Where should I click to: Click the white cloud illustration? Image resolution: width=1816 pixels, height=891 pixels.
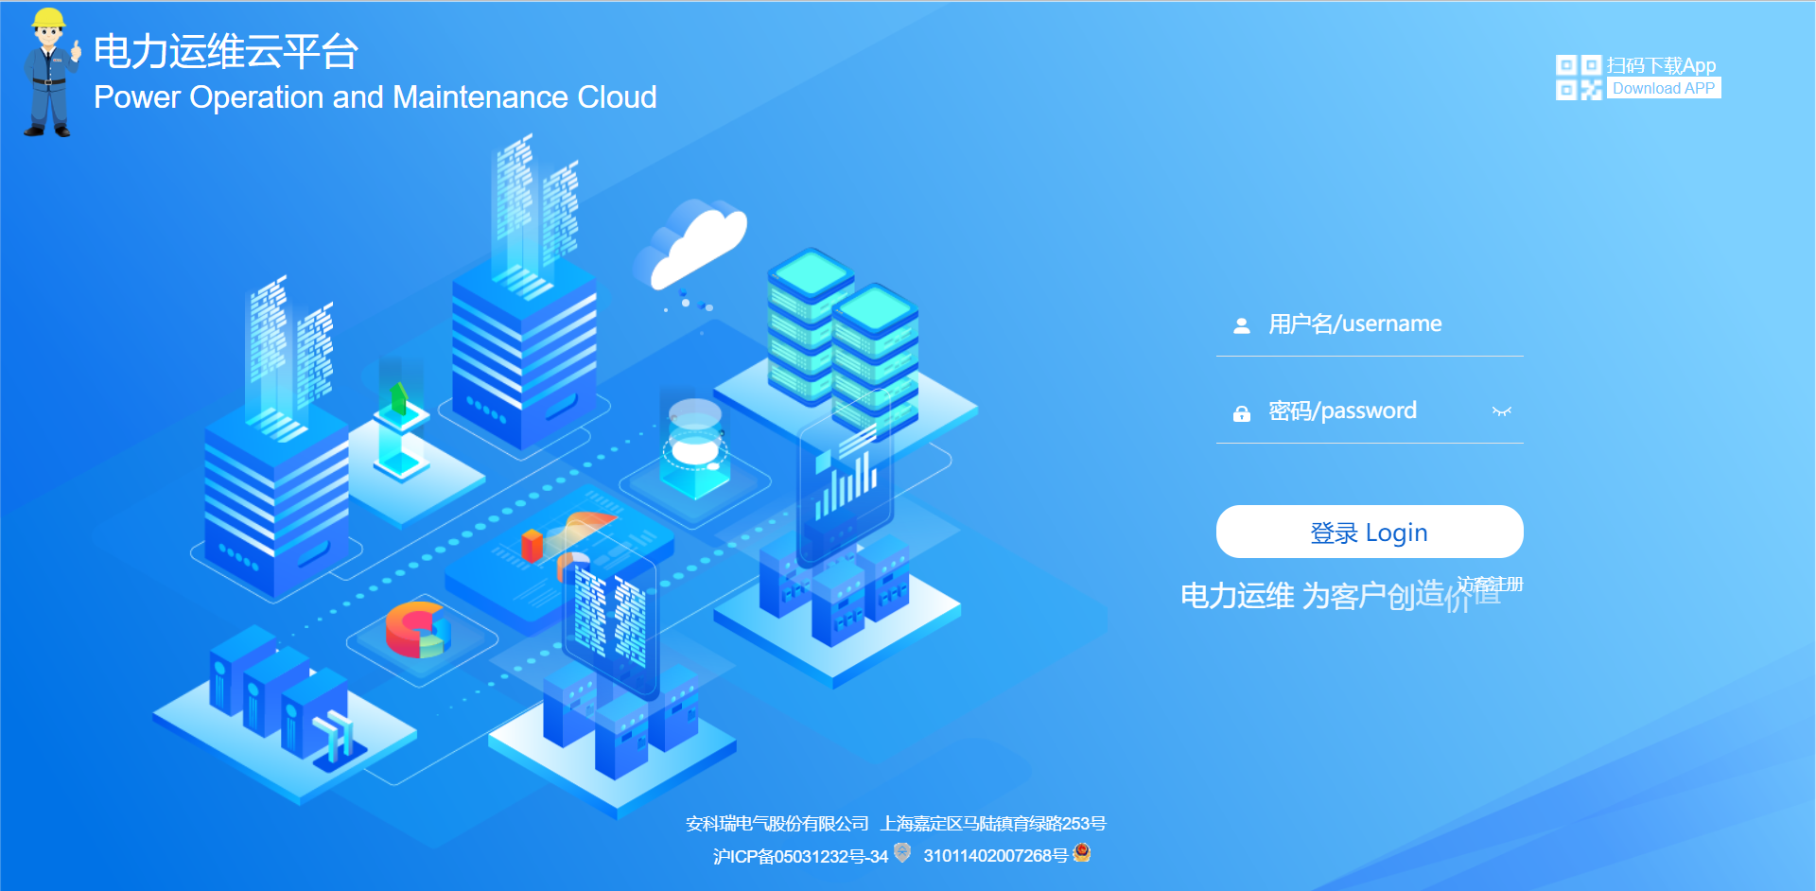[697, 243]
